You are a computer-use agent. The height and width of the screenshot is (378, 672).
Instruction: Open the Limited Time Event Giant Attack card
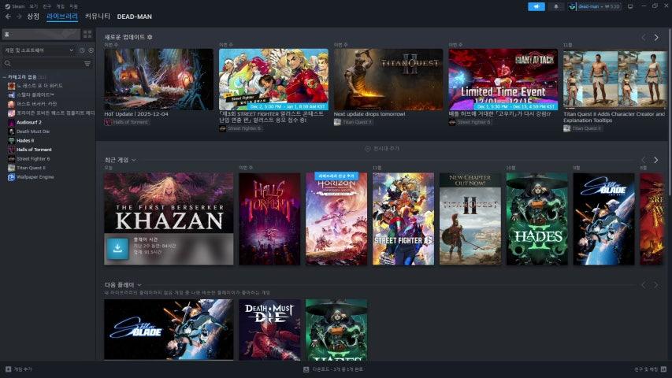[503, 80]
